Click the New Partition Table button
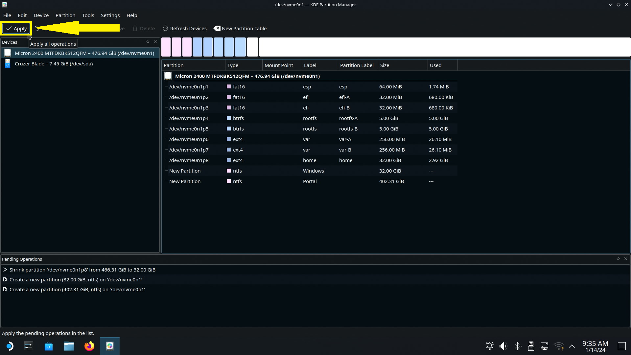 point(240,29)
